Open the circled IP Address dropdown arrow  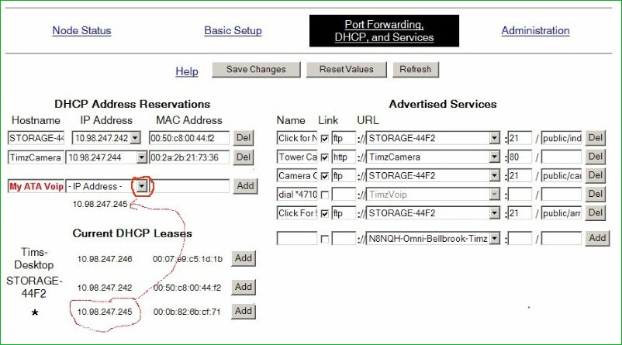tap(141, 186)
